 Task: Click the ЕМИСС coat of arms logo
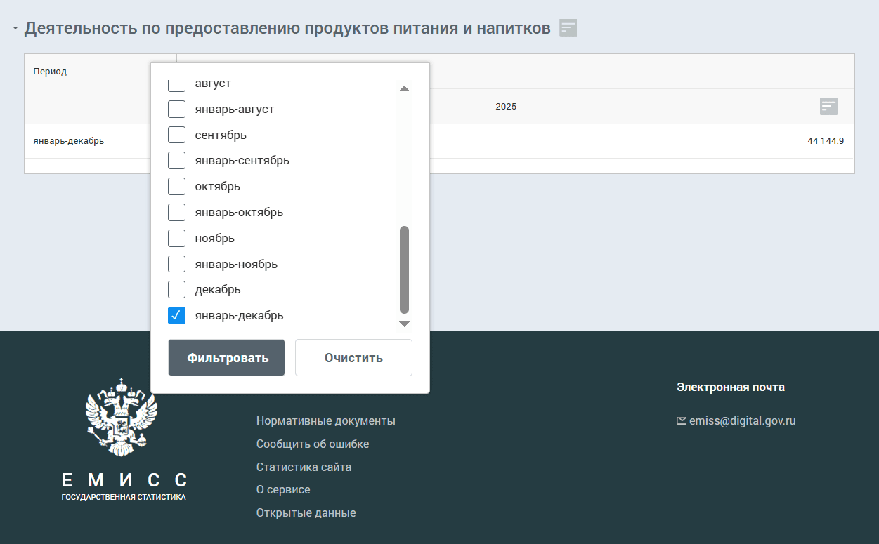pos(122,418)
